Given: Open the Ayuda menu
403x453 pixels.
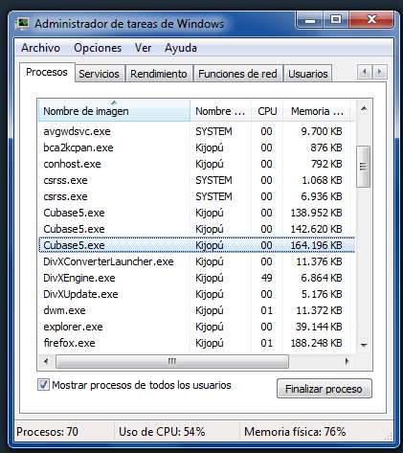Looking at the screenshot, I should 181,48.
